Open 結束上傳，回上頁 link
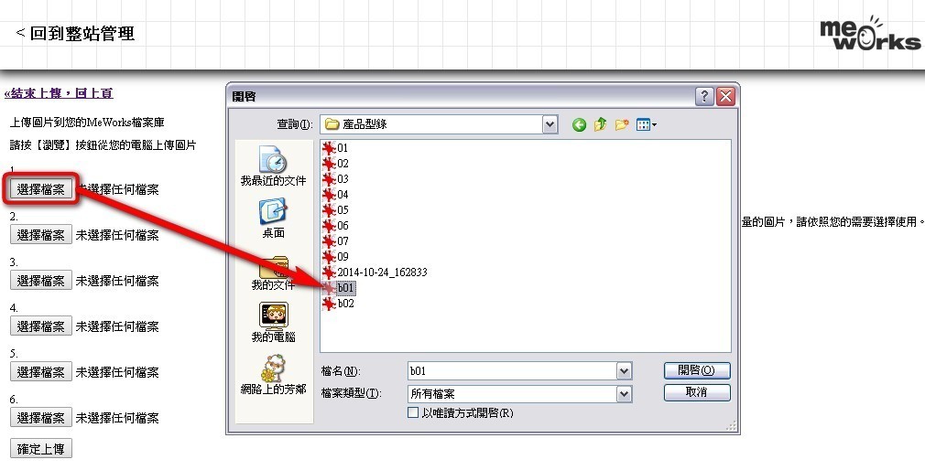 coord(59,93)
